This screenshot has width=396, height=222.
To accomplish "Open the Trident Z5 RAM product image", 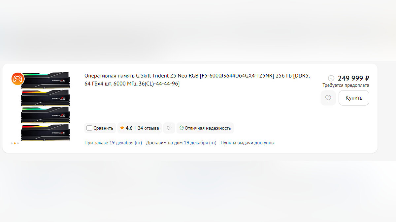I will tap(45, 107).
